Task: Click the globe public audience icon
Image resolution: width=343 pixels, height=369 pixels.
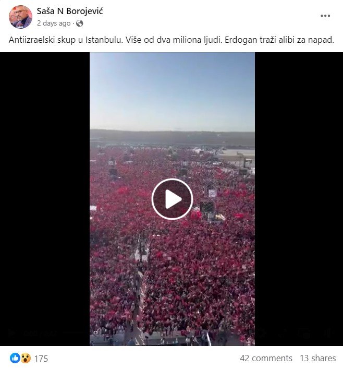Action: tap(79, 23)
